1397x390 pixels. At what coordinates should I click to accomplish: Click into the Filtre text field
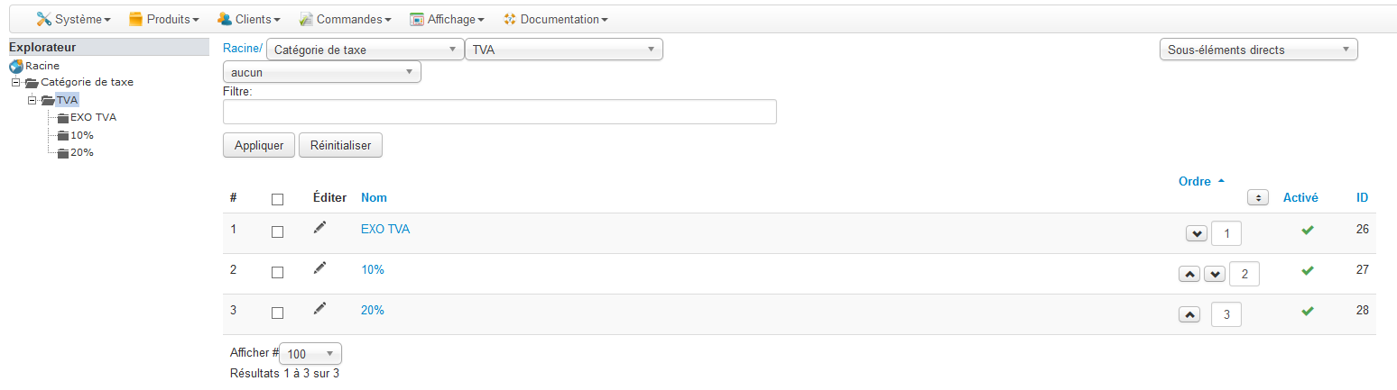[x=500, y=112]
